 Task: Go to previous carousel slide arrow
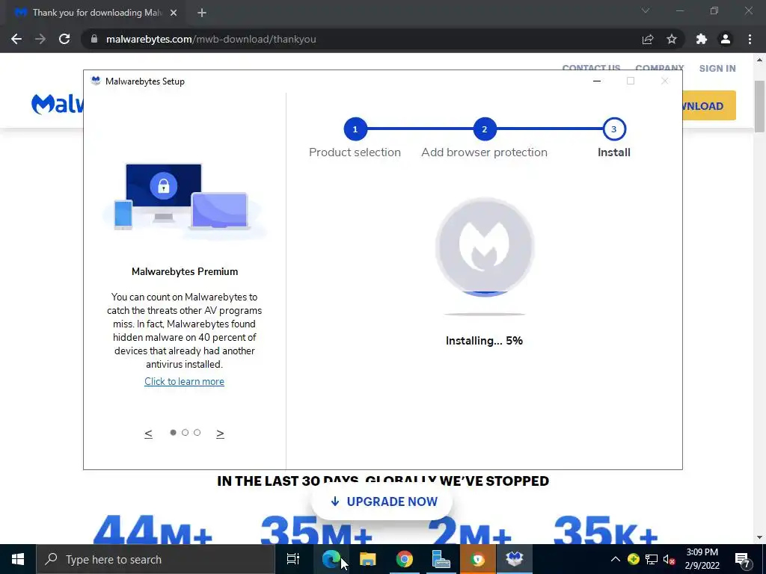149,433
